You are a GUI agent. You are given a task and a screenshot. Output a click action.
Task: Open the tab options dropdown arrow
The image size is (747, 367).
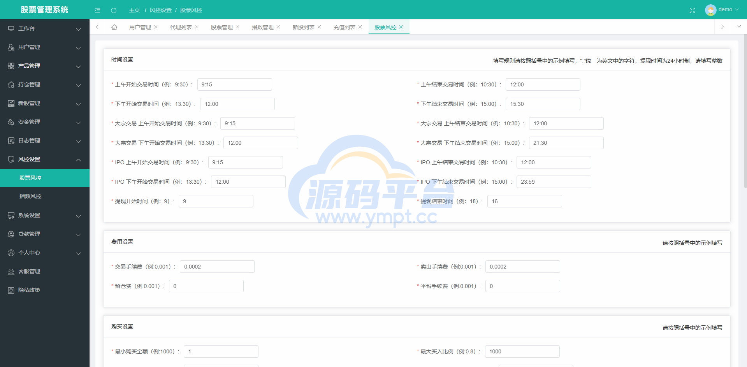point(738,26)
